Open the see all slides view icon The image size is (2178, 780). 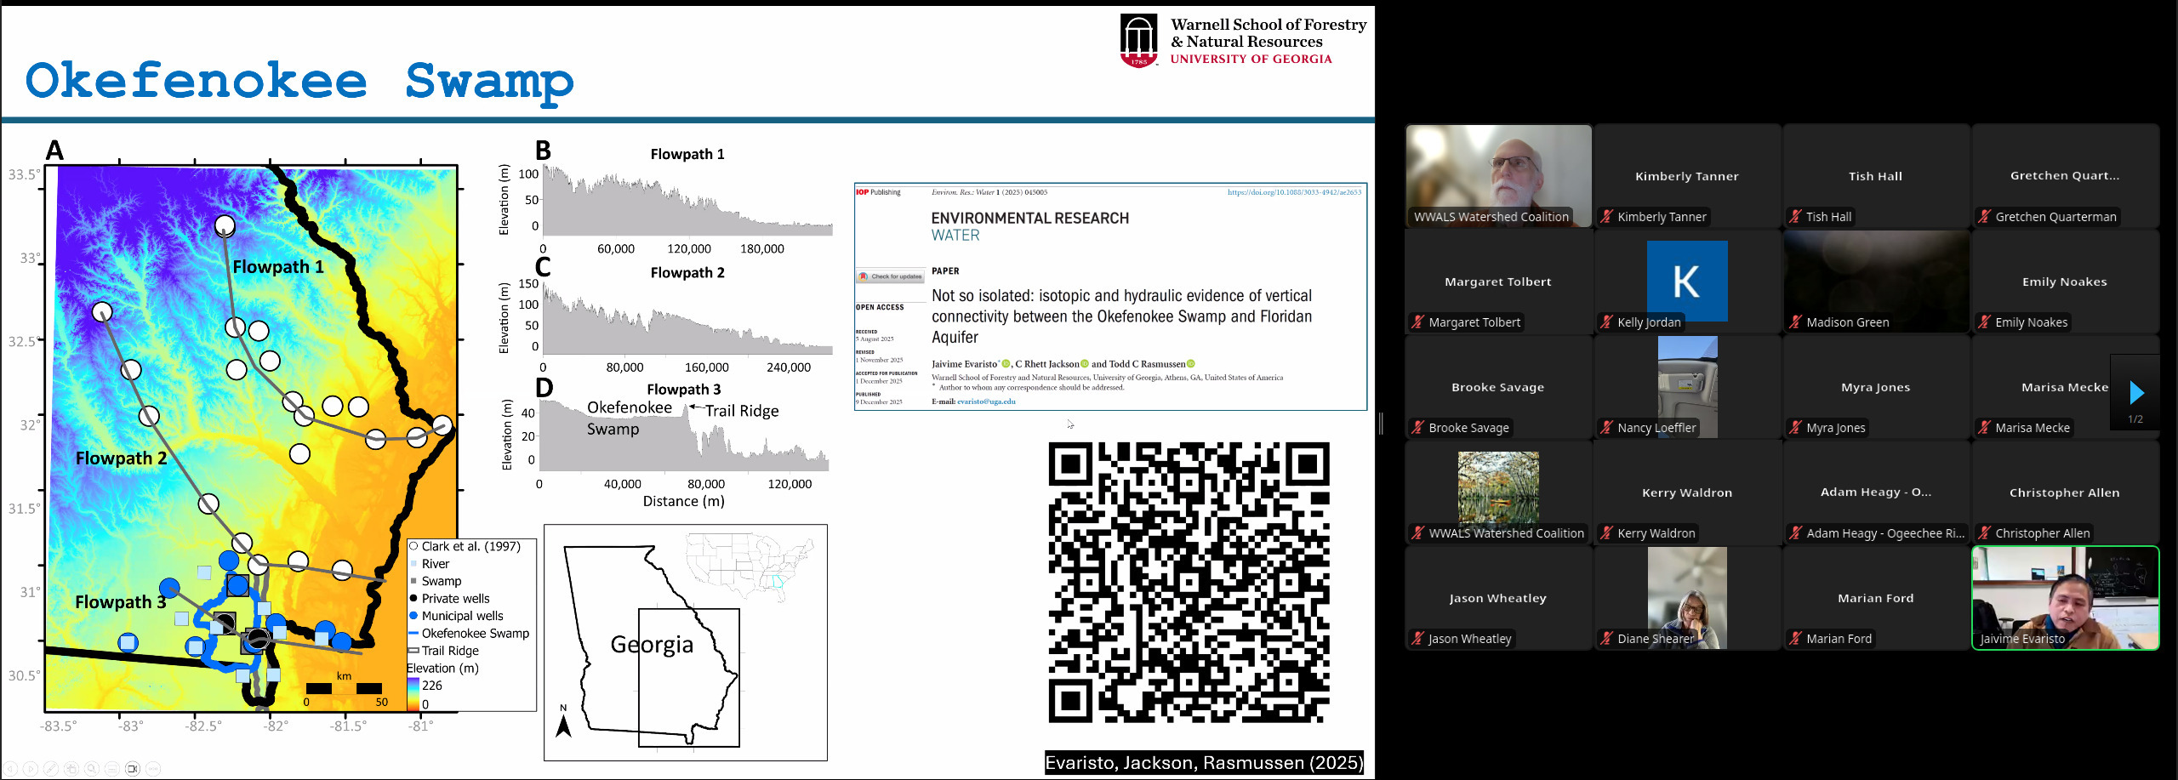[71, 769]
